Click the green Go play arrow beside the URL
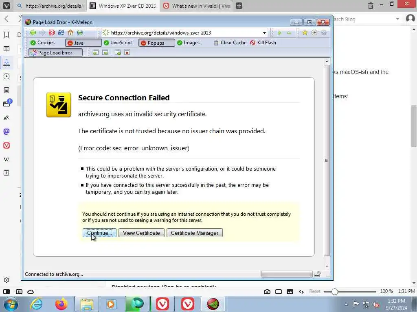This screenshot has height=312, width=417. (279, 33)
